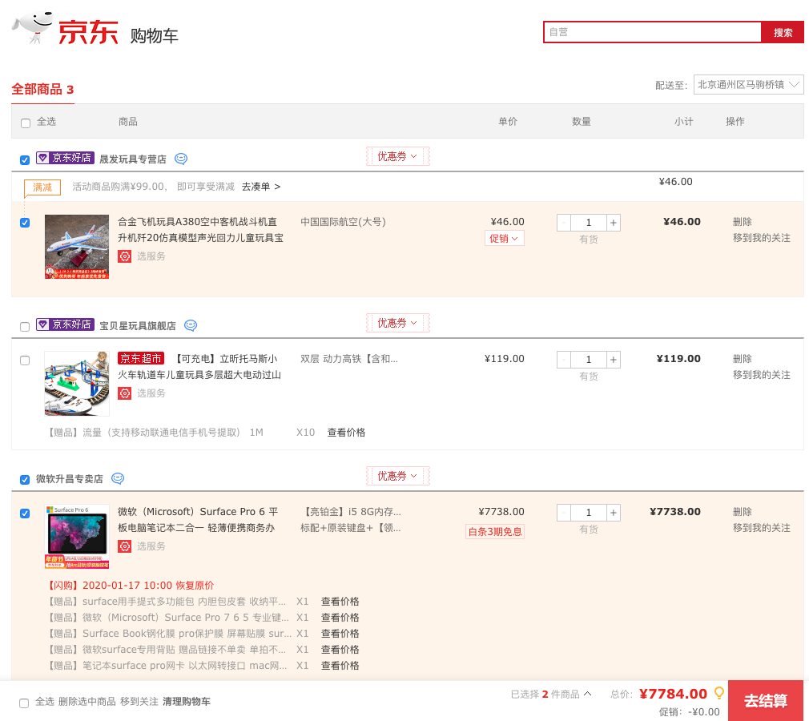The image size is (809, 721).
Task: Expand the 已选择 2 件商品 list
Action: (551, 694)
